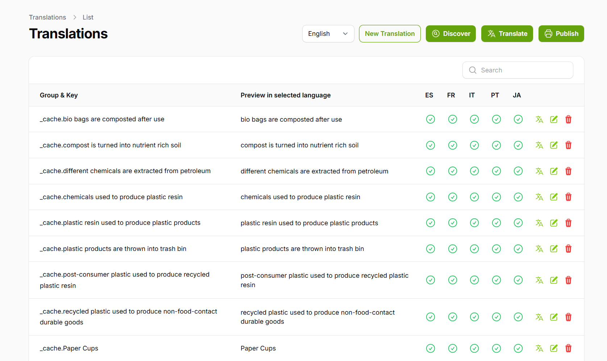Screen dimensions: 607x361
Task: Select preview 'different chemicals are extracted from petroleum'
Action: pos(314,171)
